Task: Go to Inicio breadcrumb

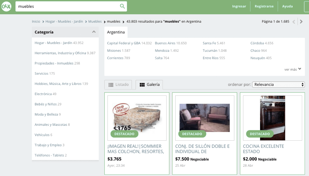Action: pos(36,22)
